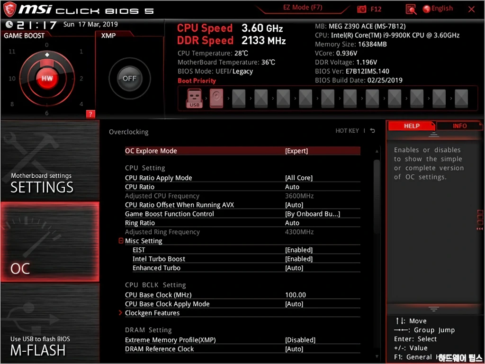Screen dimensions: 485x364
Task: Click the help panel top grip handle
Action: click(434, 135)
